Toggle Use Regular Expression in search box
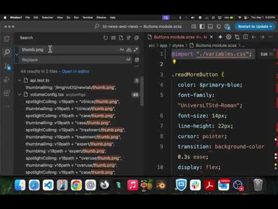 (x=136, y=50)
